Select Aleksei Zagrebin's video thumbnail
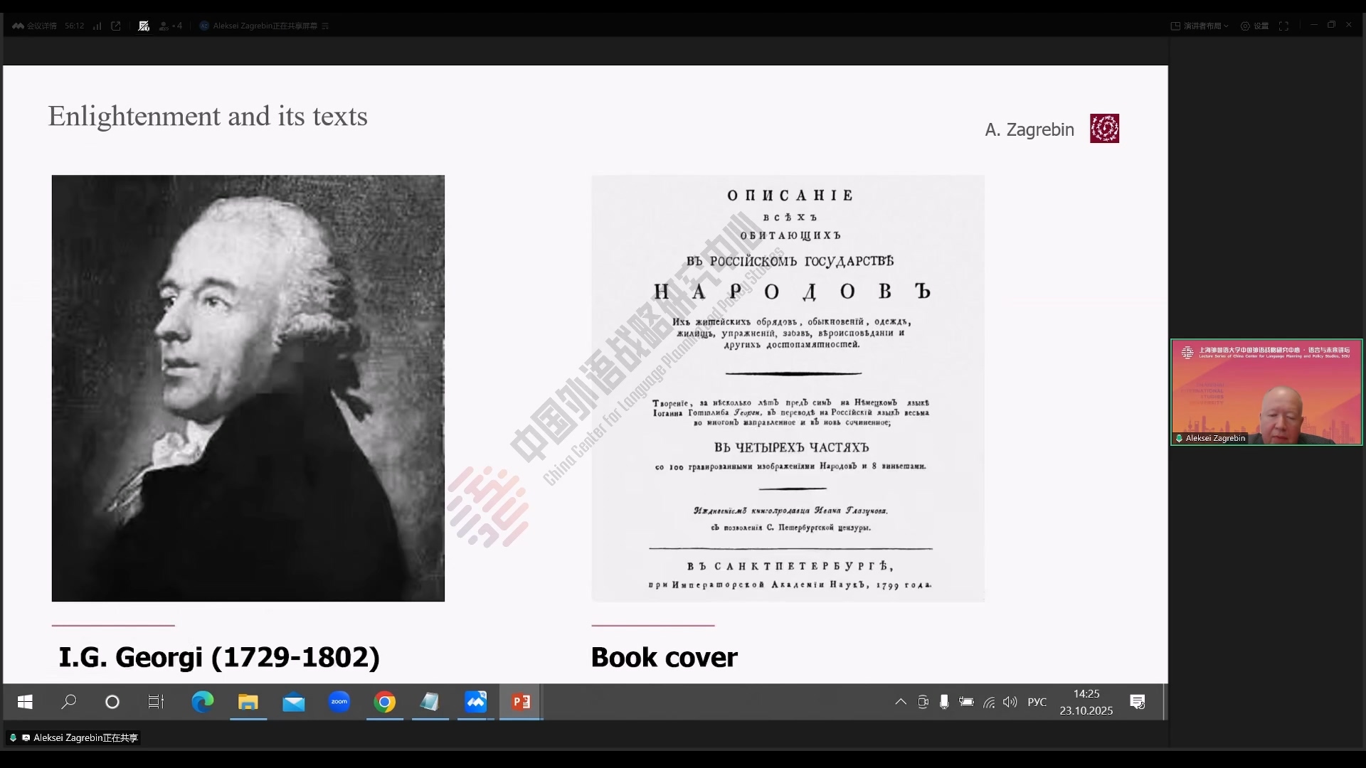1366x768 pixels. (x=1266, y=392)
